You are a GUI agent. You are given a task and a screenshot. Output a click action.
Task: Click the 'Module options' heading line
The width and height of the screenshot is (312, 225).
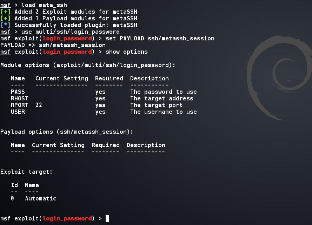[88, 65]
